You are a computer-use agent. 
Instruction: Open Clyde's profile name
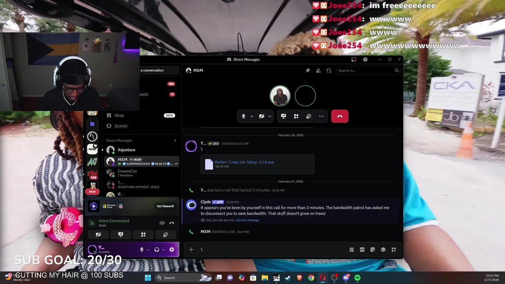206,202
